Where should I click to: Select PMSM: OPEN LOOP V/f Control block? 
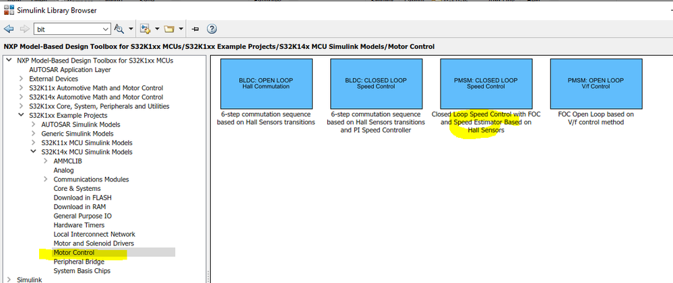tap(596, 83)
